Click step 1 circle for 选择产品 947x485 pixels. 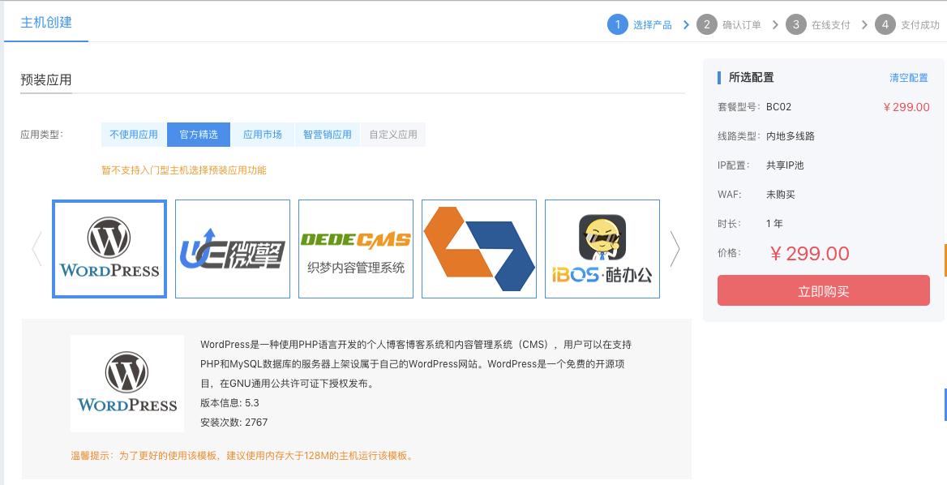(617, 25)
